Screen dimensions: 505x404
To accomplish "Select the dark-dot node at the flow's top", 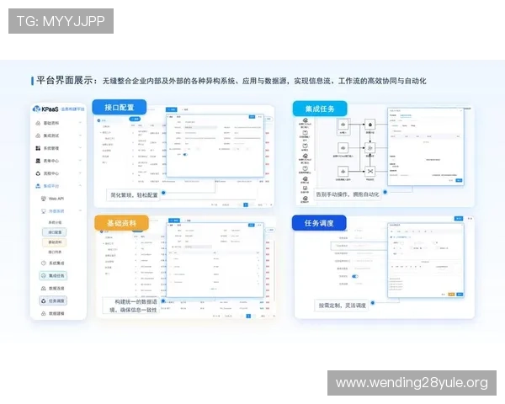I will coord(370,125).
